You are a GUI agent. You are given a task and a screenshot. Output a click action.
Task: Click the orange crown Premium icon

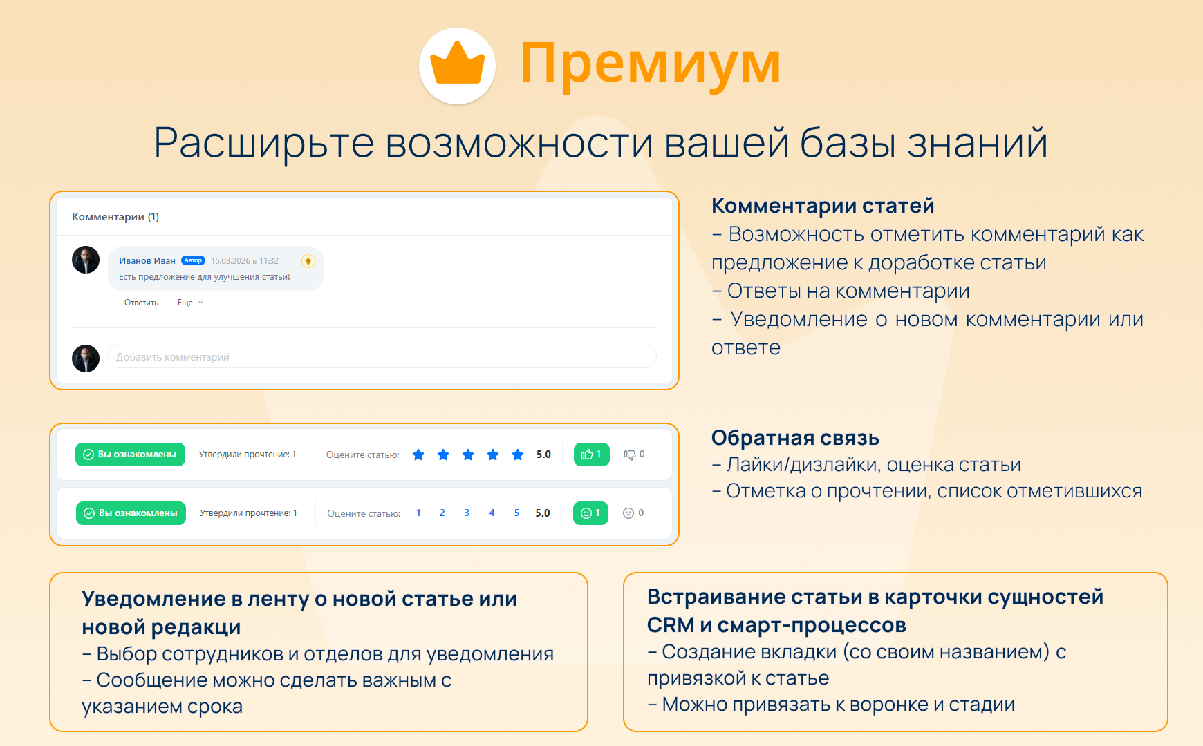(457, 66)
